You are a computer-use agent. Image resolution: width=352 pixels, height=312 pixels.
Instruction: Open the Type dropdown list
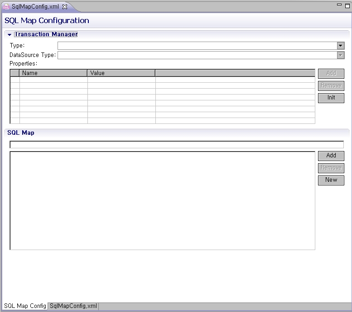pos(341,46)
